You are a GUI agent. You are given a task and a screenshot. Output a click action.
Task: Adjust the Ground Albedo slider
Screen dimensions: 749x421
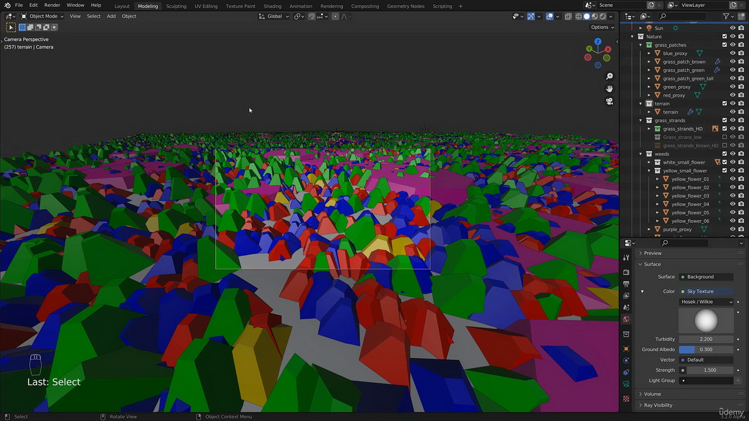[706, 349]
